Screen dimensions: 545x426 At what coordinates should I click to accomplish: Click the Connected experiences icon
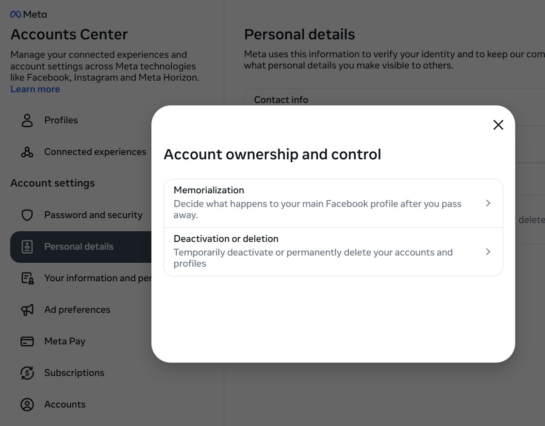pos(27,153)
